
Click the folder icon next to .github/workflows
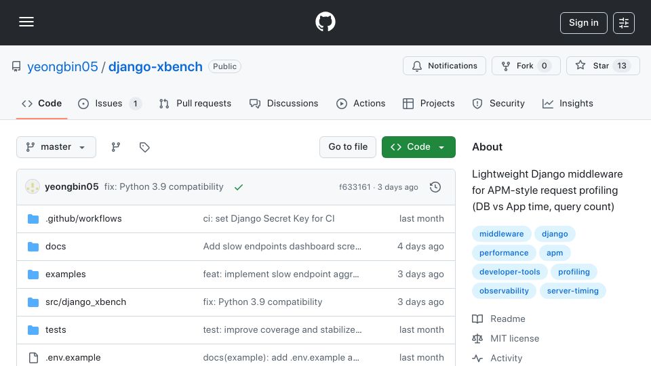click(33, 219)
